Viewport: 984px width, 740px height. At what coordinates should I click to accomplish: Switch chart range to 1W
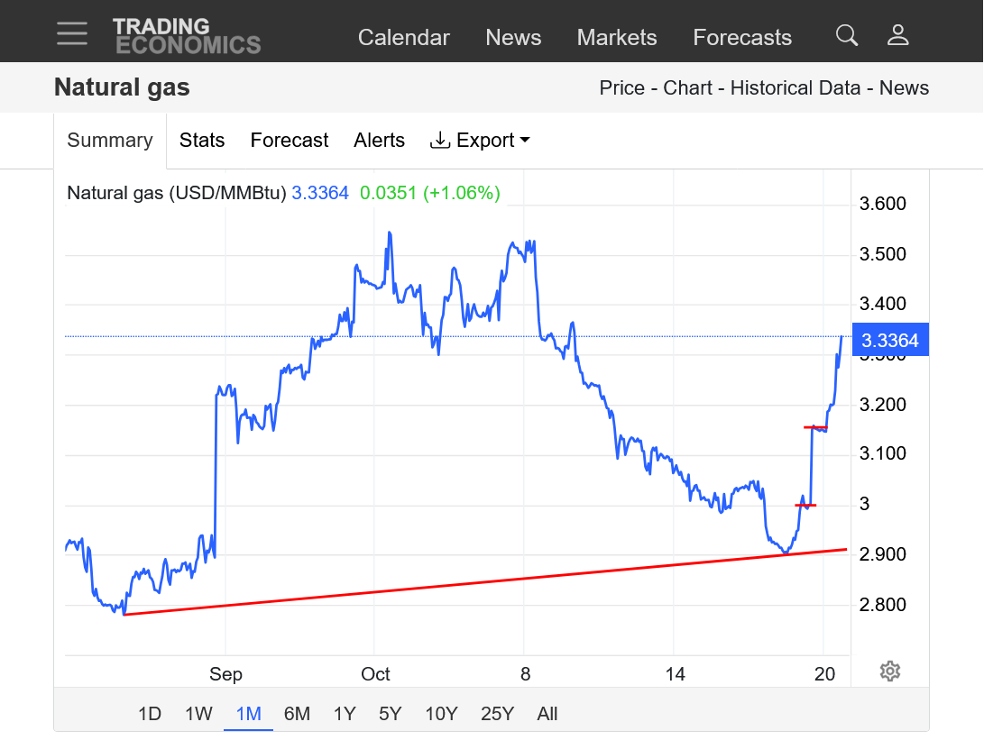coord(198,714)
